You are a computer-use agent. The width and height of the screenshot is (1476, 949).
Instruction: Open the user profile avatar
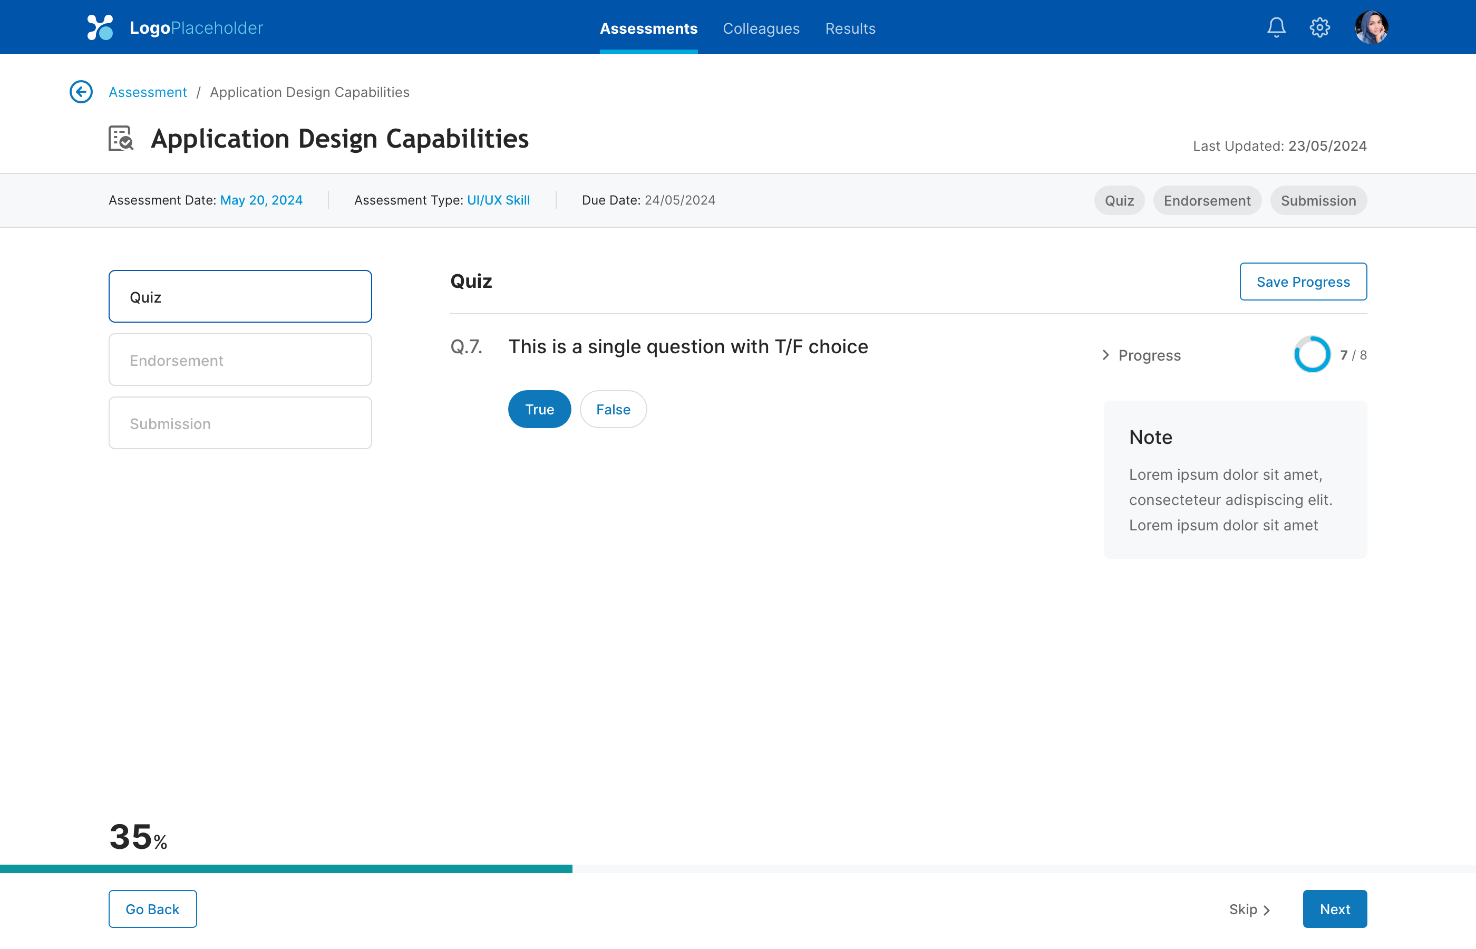1371,28
